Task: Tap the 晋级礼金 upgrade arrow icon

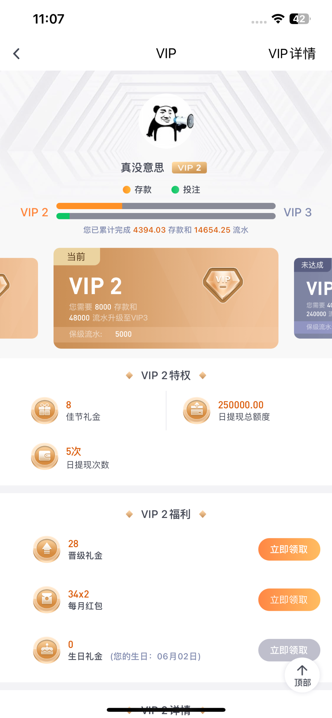Action: pyautogui.click(x=47, y=549)
